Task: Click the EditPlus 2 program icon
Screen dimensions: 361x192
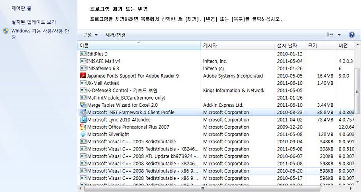Action: point(83,53)
